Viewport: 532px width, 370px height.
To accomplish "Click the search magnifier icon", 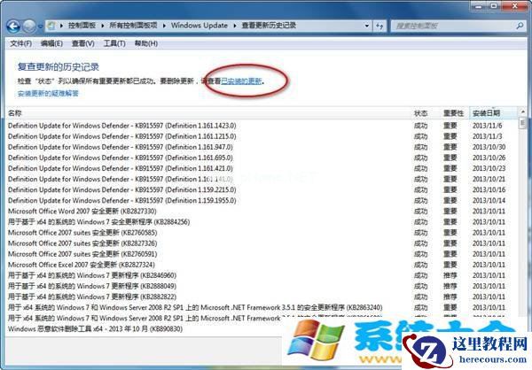I will coord(520,26).
